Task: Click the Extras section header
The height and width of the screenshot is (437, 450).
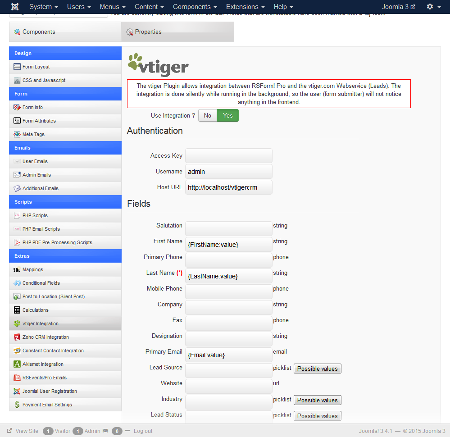Action: point(65,256)
